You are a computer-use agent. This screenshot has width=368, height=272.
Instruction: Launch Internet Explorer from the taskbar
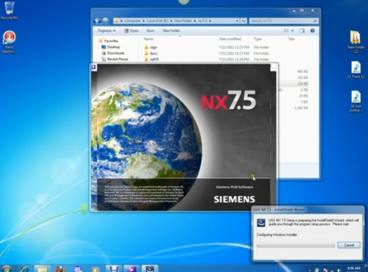click(x=24, y=269)
